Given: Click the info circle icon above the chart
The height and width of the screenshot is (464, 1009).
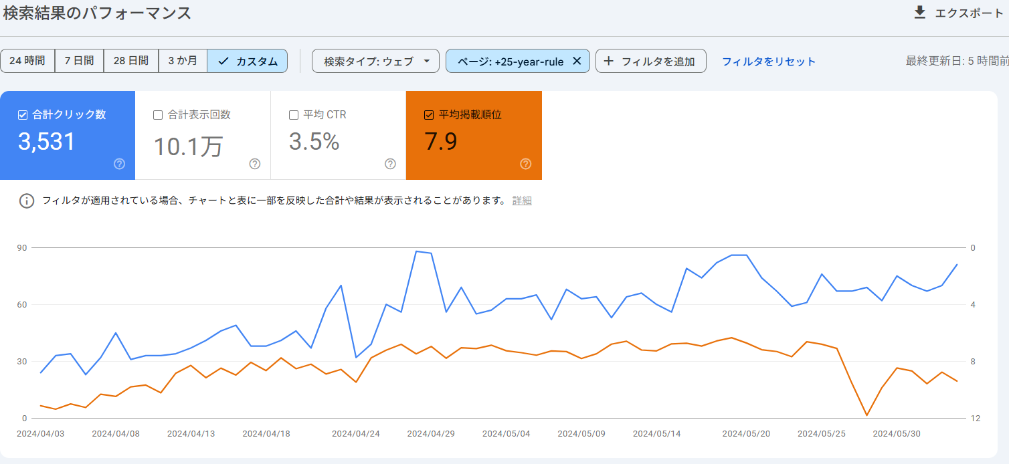Looking at the screenshot, I should click(27, 200).
